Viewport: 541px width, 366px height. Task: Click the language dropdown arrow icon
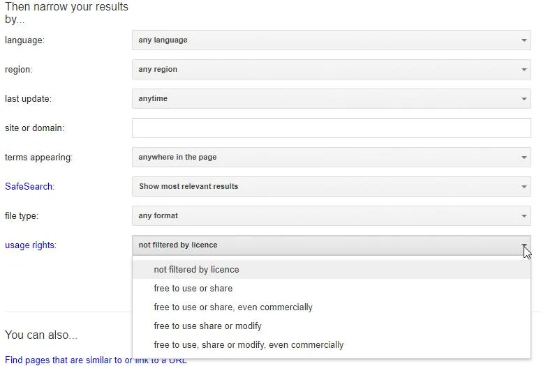524,40
